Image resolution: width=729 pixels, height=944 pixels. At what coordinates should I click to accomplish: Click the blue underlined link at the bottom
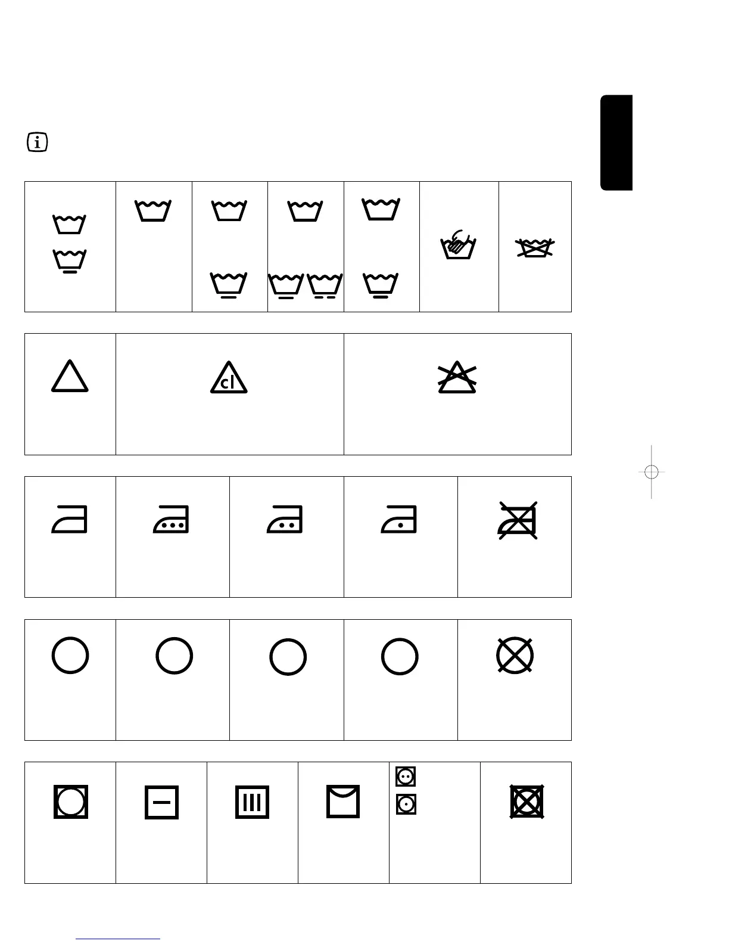(x=118, y=939)
